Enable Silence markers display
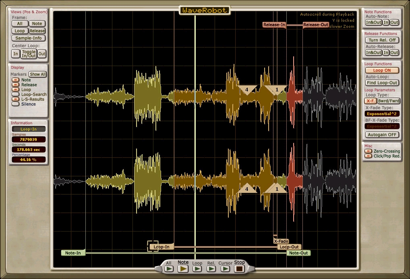The width and height of the screenshot is (410, 279). pos(16,104)
